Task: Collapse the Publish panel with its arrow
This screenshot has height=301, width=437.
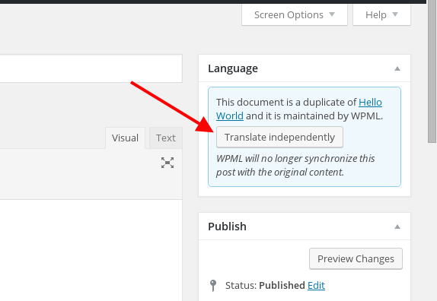Action: click(397, 227)
